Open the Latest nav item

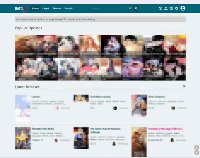point(46,8)
